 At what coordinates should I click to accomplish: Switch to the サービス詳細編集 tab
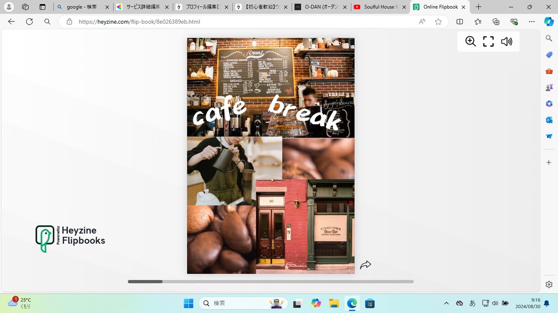point(143,7)
